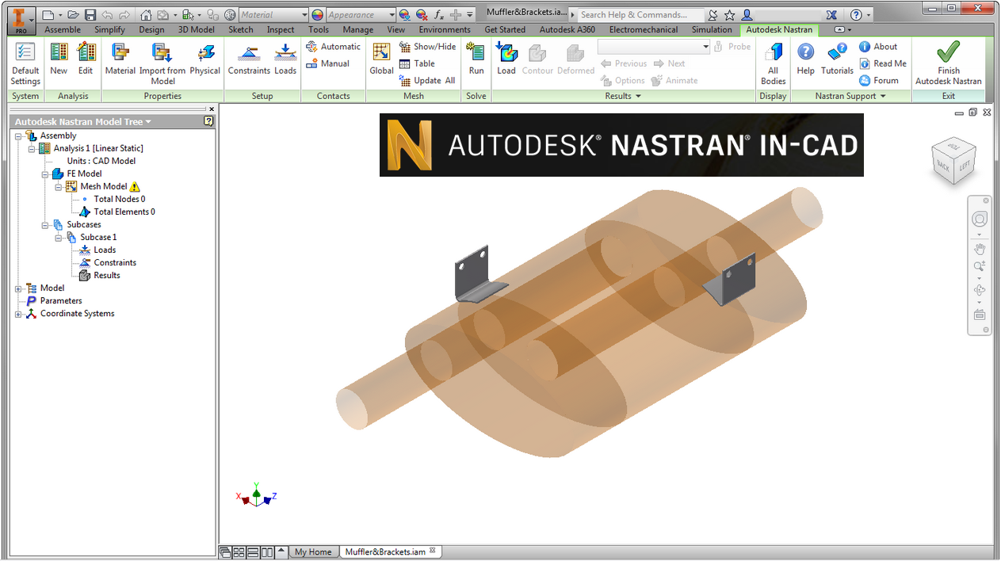Switch to My Home document tab
This screenshot has height=561, width=1001.
tap(313, 551)
